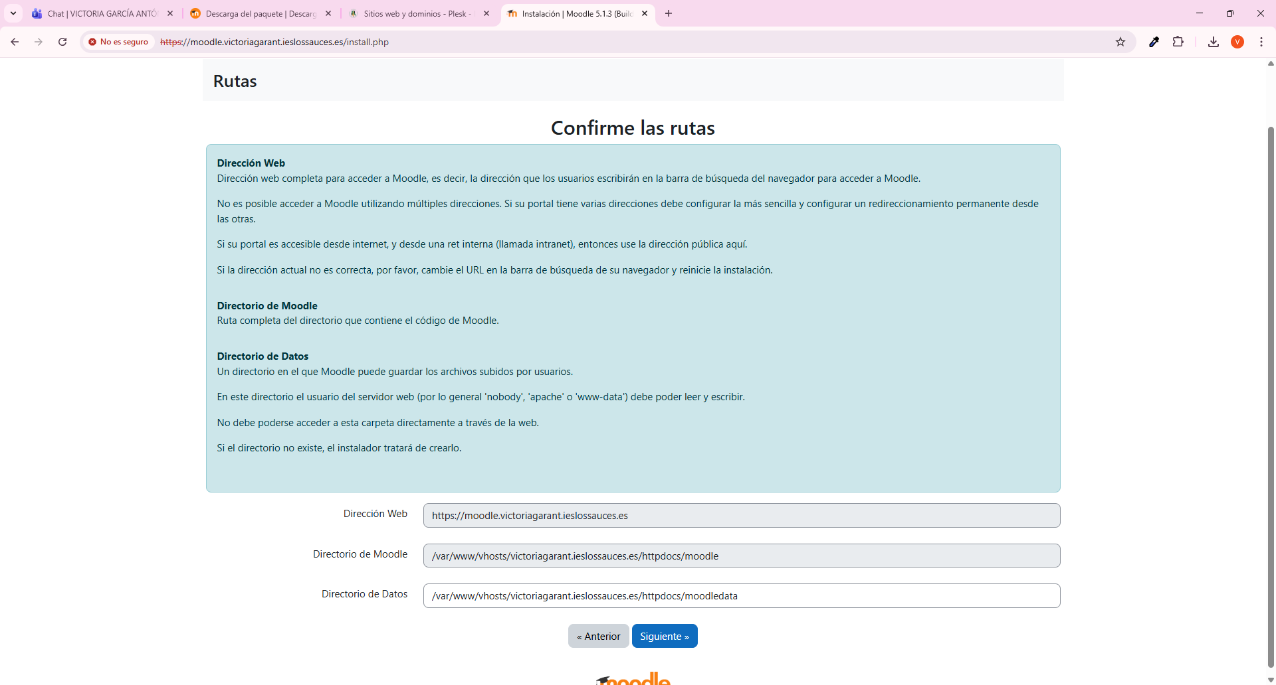
Task: Bookmark this page with star icon
Action: pyautogui.click(x=1120, y=42)
